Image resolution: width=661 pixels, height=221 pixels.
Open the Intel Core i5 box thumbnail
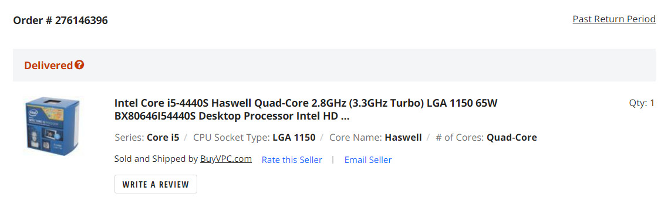tap(52, 127)
